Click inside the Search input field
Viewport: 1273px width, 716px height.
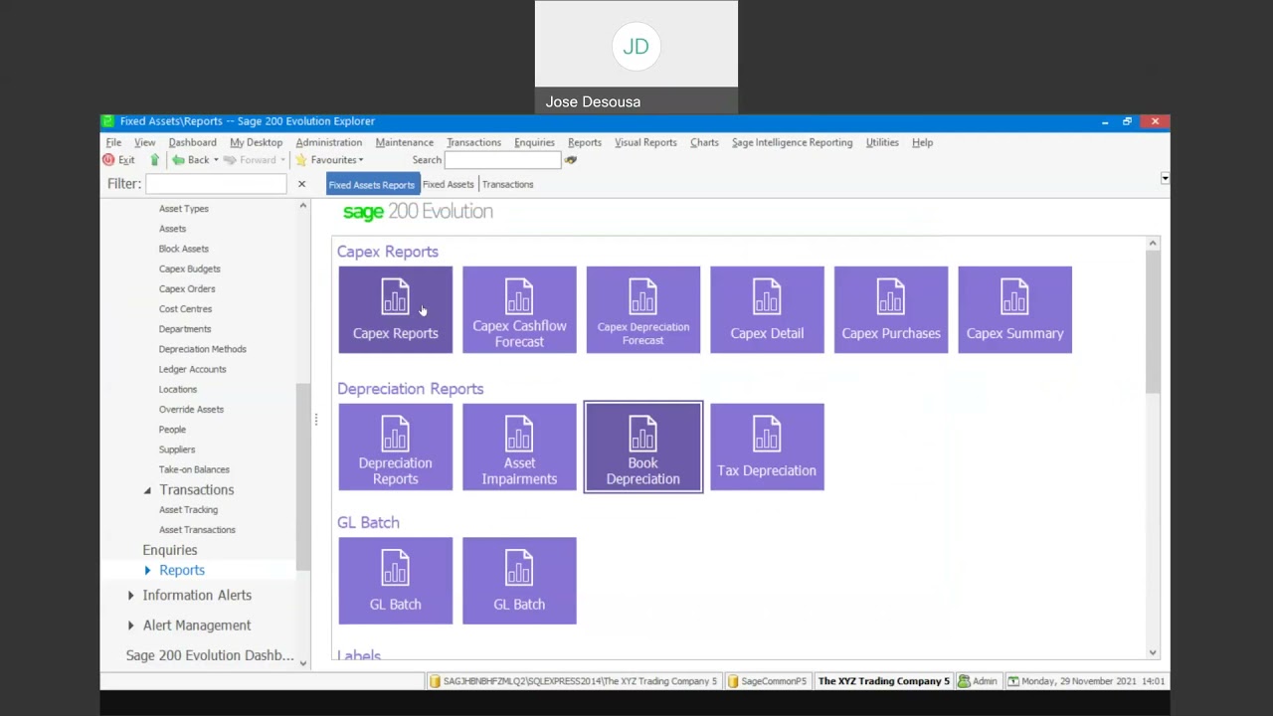point(502,160)
